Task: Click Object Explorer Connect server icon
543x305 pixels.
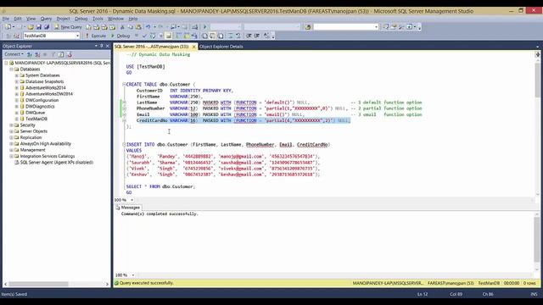Action: point(30,54)
